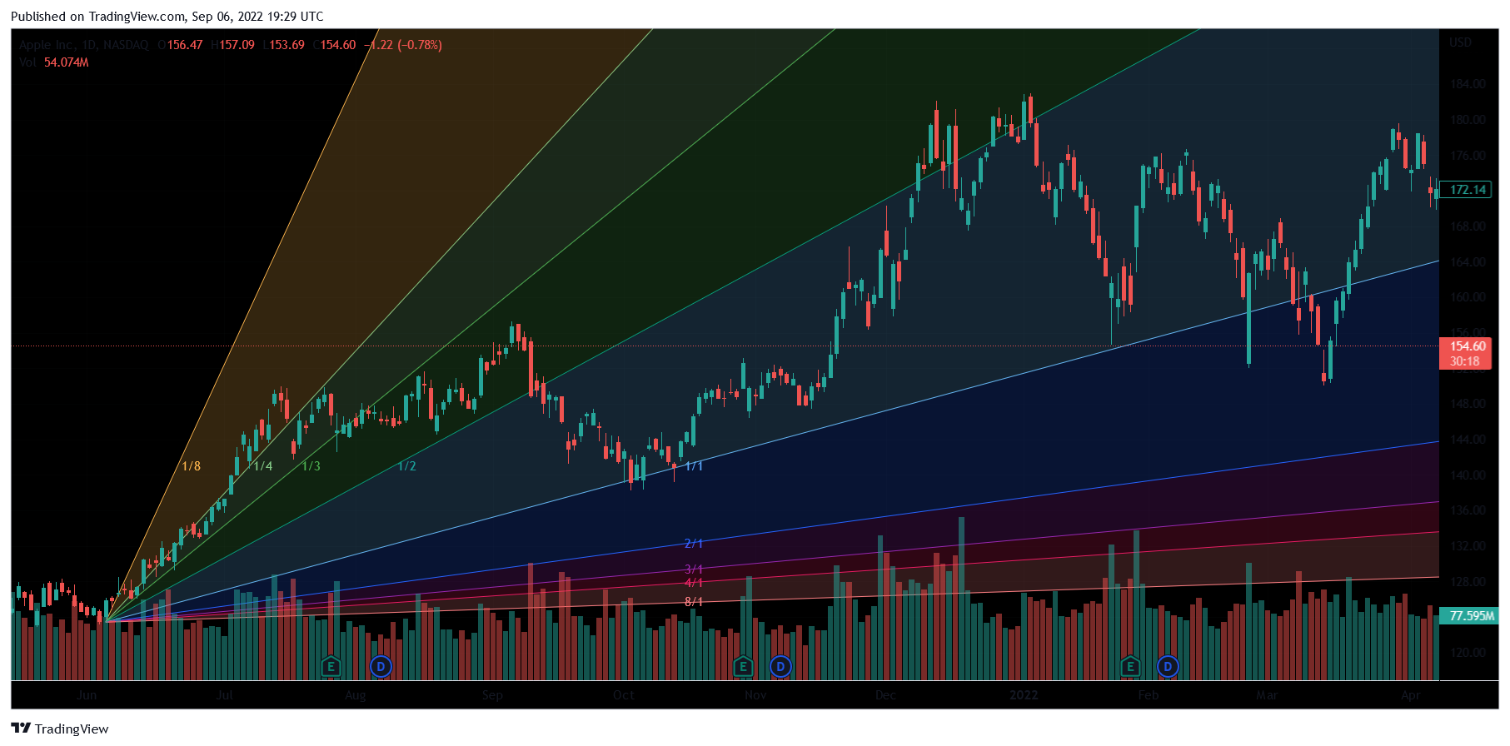Select the earnings E marker near Feb
The height and width of the screenshot is (746, 1510).
click(x=1130, y=666)
